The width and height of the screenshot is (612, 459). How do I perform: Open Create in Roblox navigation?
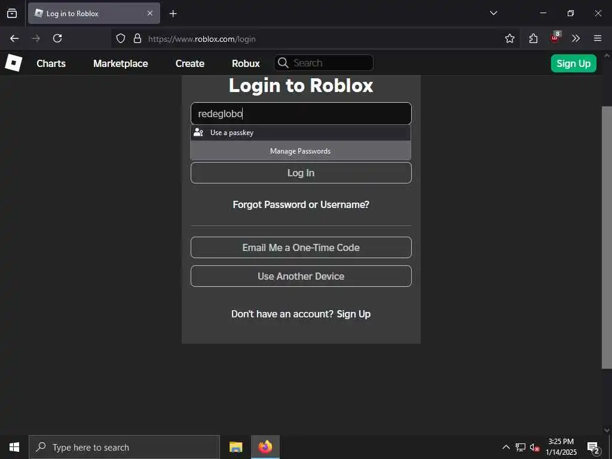click(x=189, y=63)
